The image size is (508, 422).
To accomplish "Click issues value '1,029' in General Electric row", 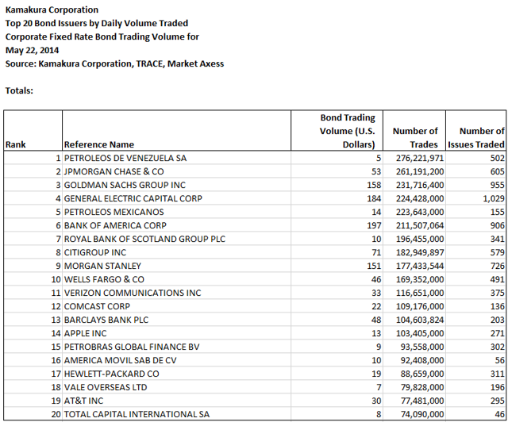I will click(x=494, y=198).
